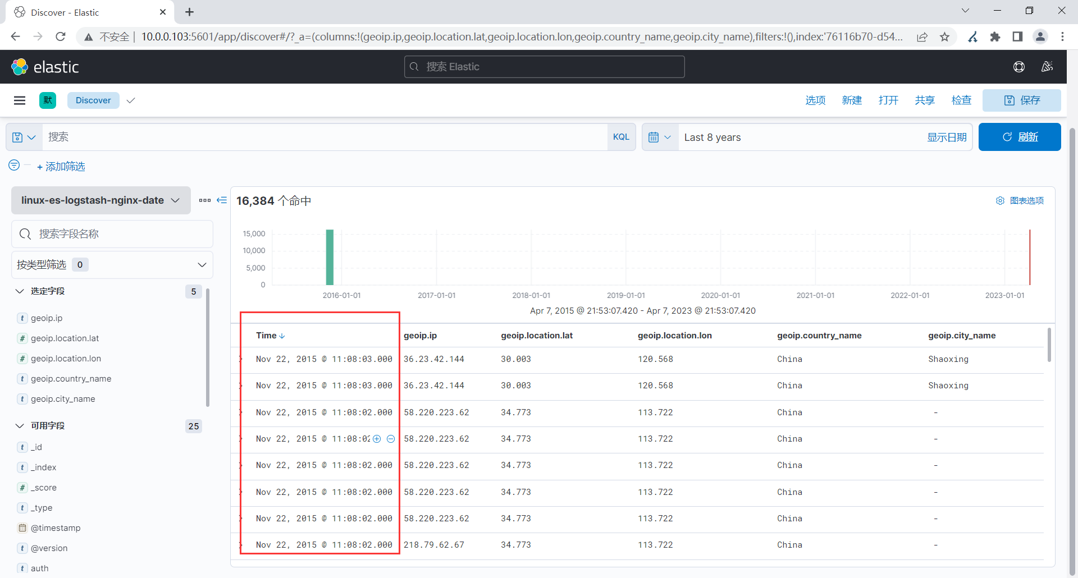1078x578 pixels.
Task: Collapse the available fields section
Action: [20, 426]
